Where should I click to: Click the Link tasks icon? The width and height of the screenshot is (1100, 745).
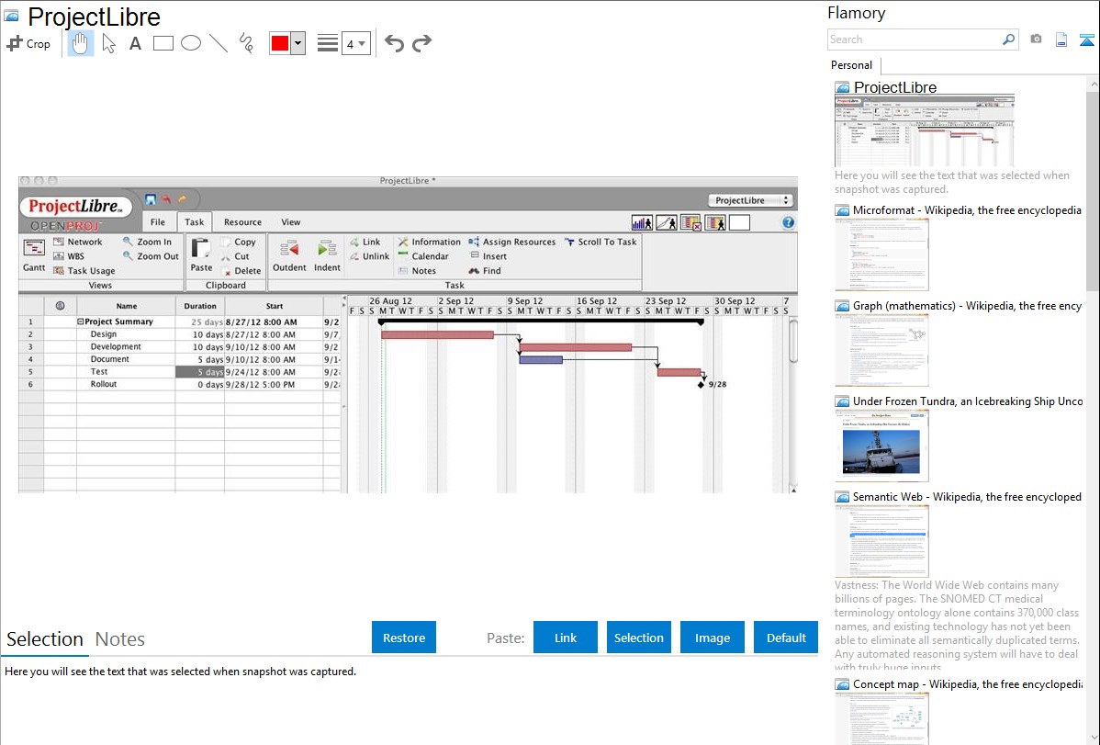click(x=354, y=242)
